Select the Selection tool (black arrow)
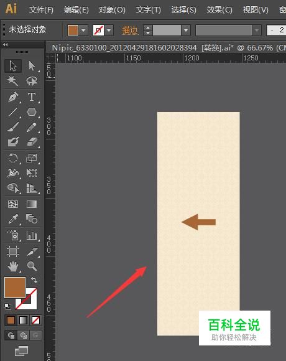 click(13, 66)
